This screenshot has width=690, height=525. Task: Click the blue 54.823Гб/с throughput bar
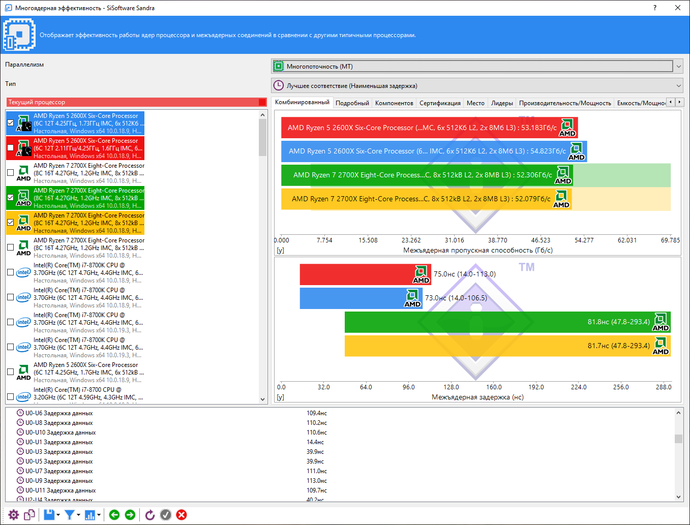point(434,151)
